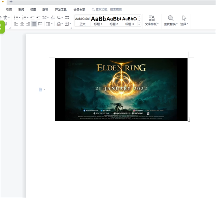Align text right
The image size is (216, 198).
pos(28,24)
